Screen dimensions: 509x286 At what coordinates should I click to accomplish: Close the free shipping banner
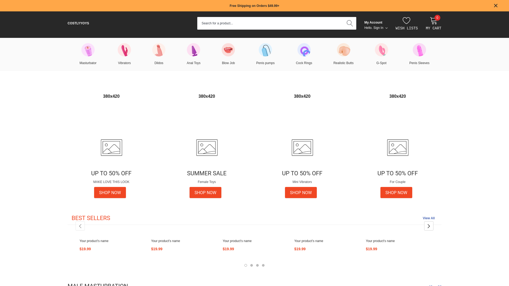tap(496, 6)
